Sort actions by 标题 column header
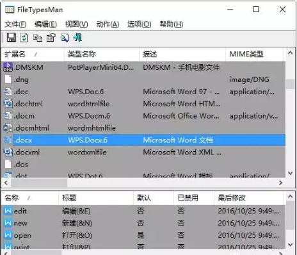This screenshot has height=255, width=297. tap(96, 198)
